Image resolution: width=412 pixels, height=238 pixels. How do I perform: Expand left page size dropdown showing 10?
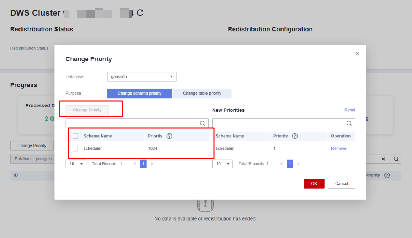click(76, 164)
